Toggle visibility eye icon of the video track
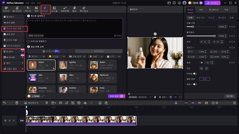 [10, 121]
